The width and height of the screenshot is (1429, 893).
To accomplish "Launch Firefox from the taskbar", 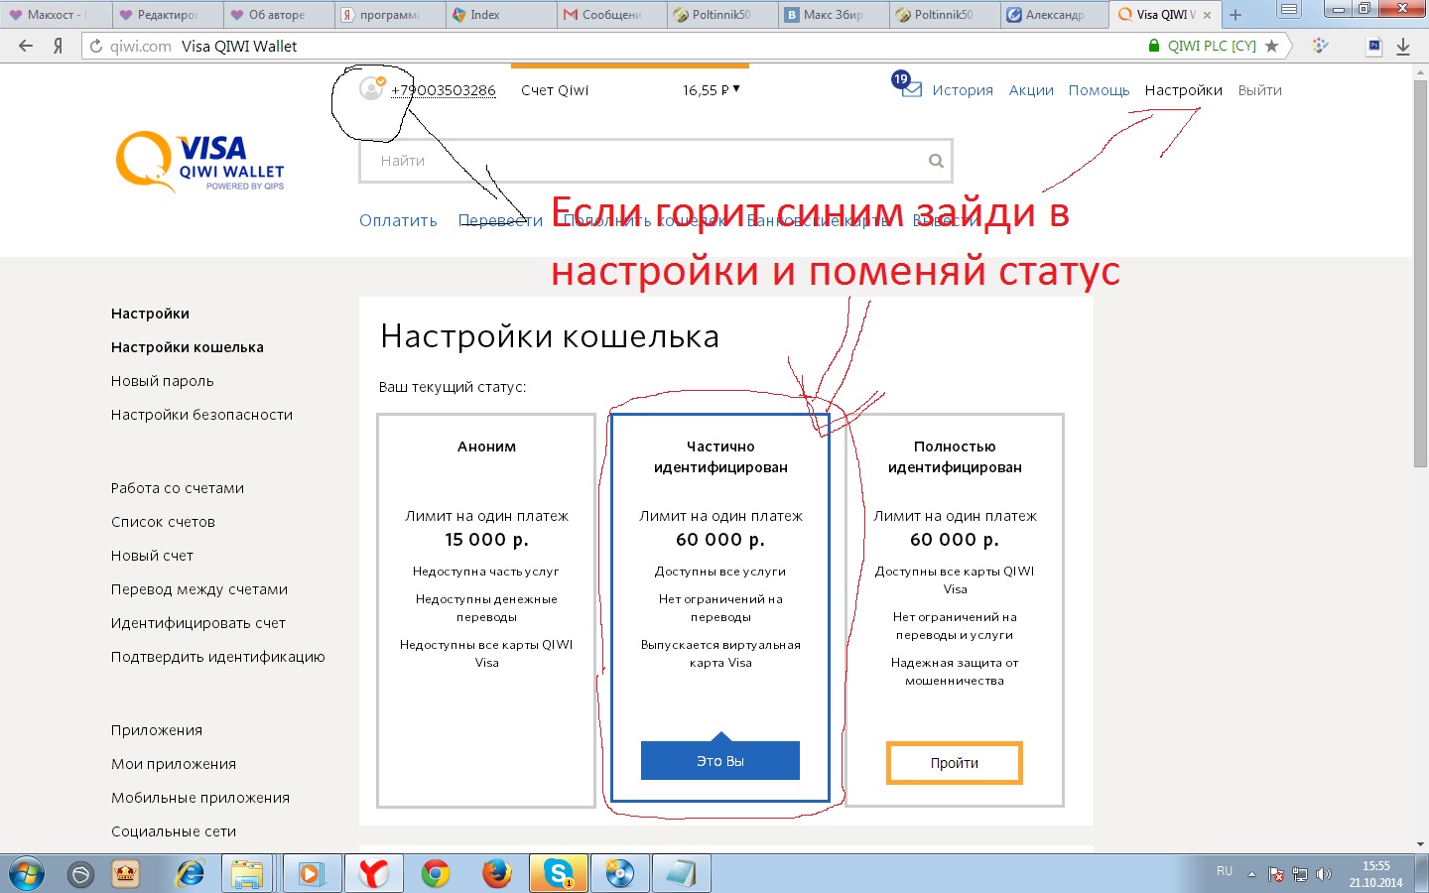I will (497, 874).
